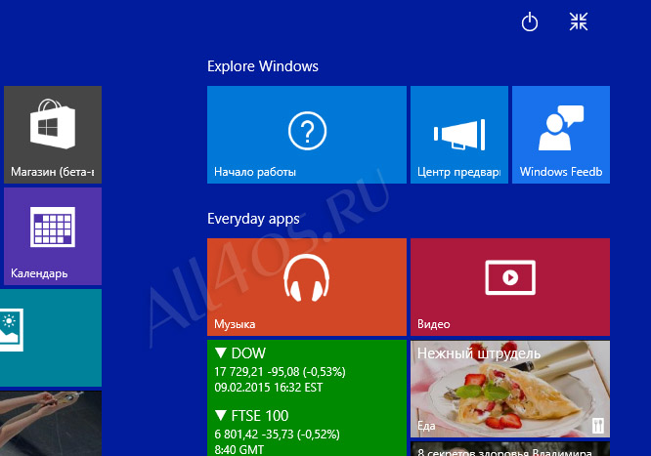
Task: Click the 09.02.2015 16:32 EST timestamp
Action: [268, 388]
